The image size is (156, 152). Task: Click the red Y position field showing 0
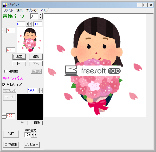pyautogui.click(x=11, y=30)
